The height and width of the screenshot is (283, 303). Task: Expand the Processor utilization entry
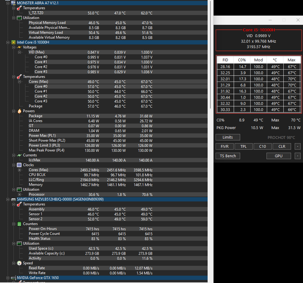pyautogui.click(x=19, y=194)
